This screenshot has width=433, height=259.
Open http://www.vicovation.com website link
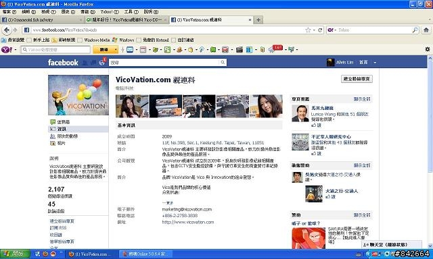point(188,222)
